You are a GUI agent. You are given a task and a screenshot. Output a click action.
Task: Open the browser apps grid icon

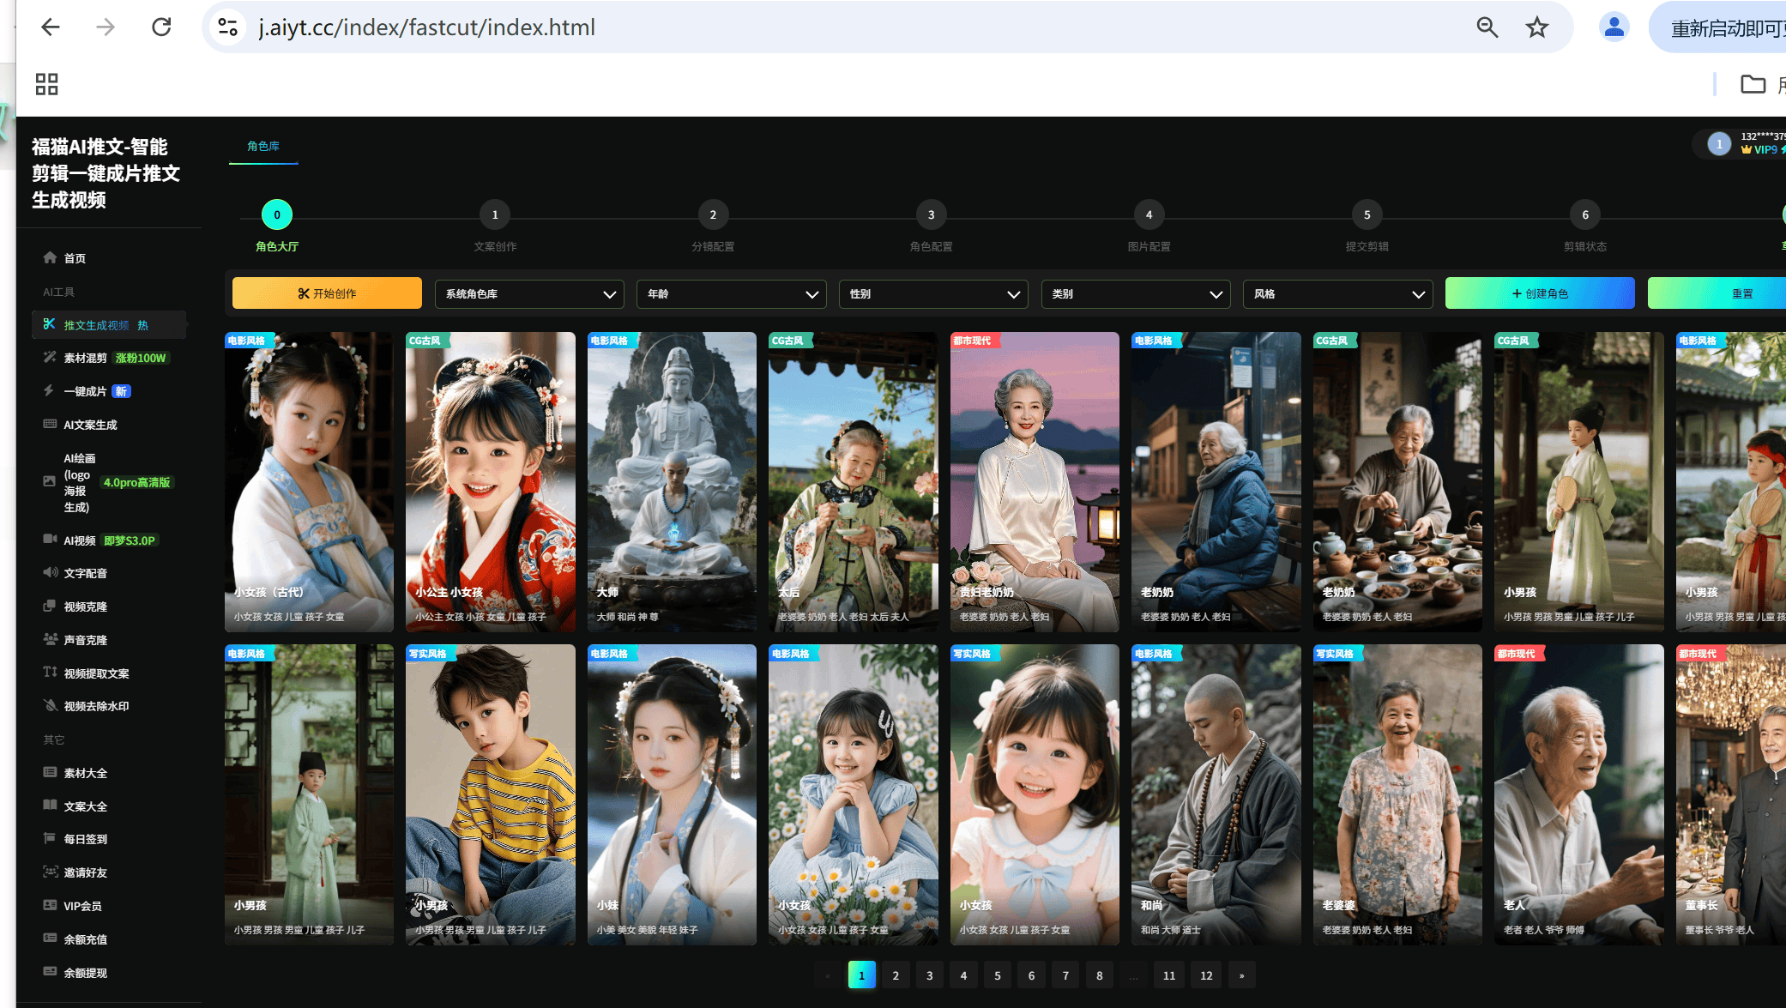click(x=46, y=84)
